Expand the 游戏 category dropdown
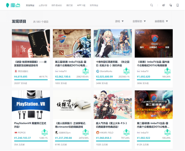185x151 pixels. [x=119, y=21]
